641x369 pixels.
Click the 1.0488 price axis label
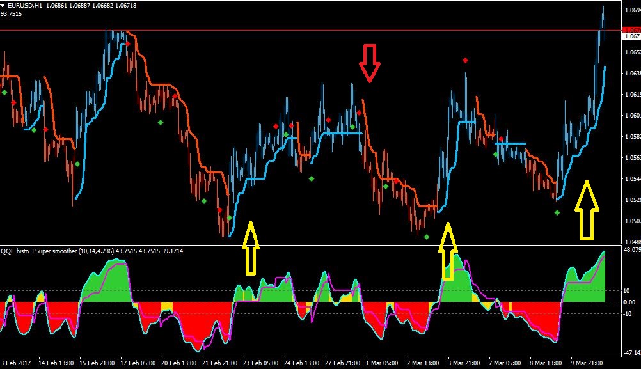[633, 242]
